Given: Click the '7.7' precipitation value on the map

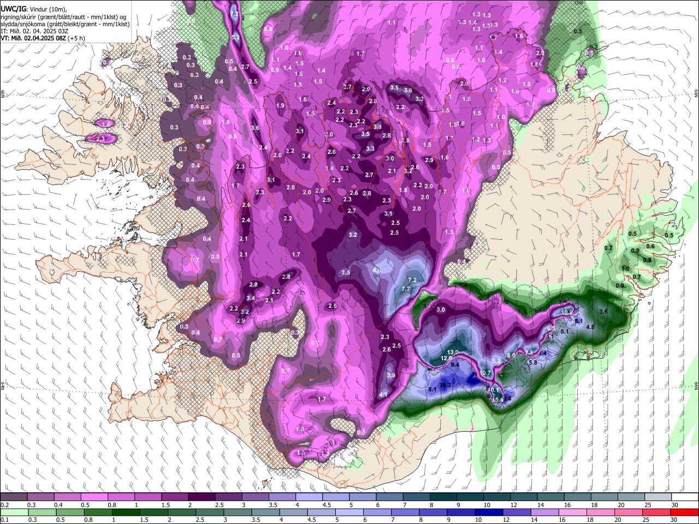Looking at the screenshot, I should pos(406,289).
